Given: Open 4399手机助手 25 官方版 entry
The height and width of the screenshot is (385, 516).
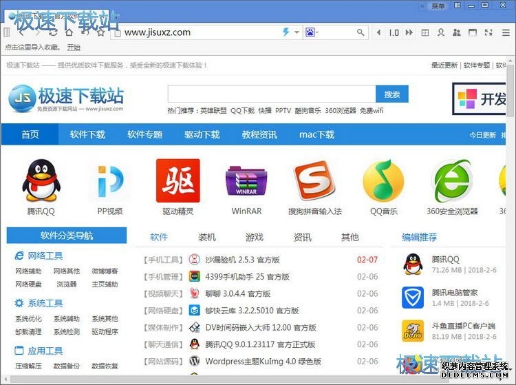Looking at the screenshot, I should point(247,277).
